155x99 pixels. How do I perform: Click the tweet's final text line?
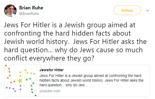click(x=49, y=58)
